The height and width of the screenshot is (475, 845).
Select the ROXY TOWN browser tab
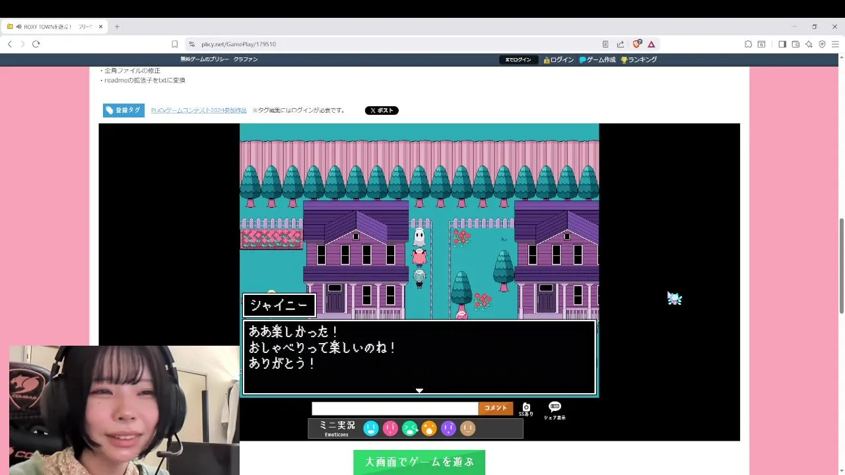54,26
